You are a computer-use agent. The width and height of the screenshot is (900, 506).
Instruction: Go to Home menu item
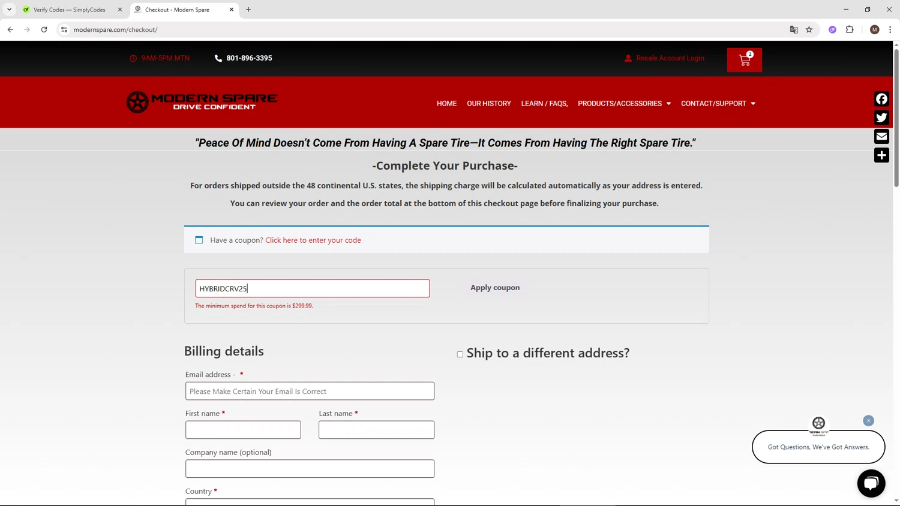[x=446, y=104]
